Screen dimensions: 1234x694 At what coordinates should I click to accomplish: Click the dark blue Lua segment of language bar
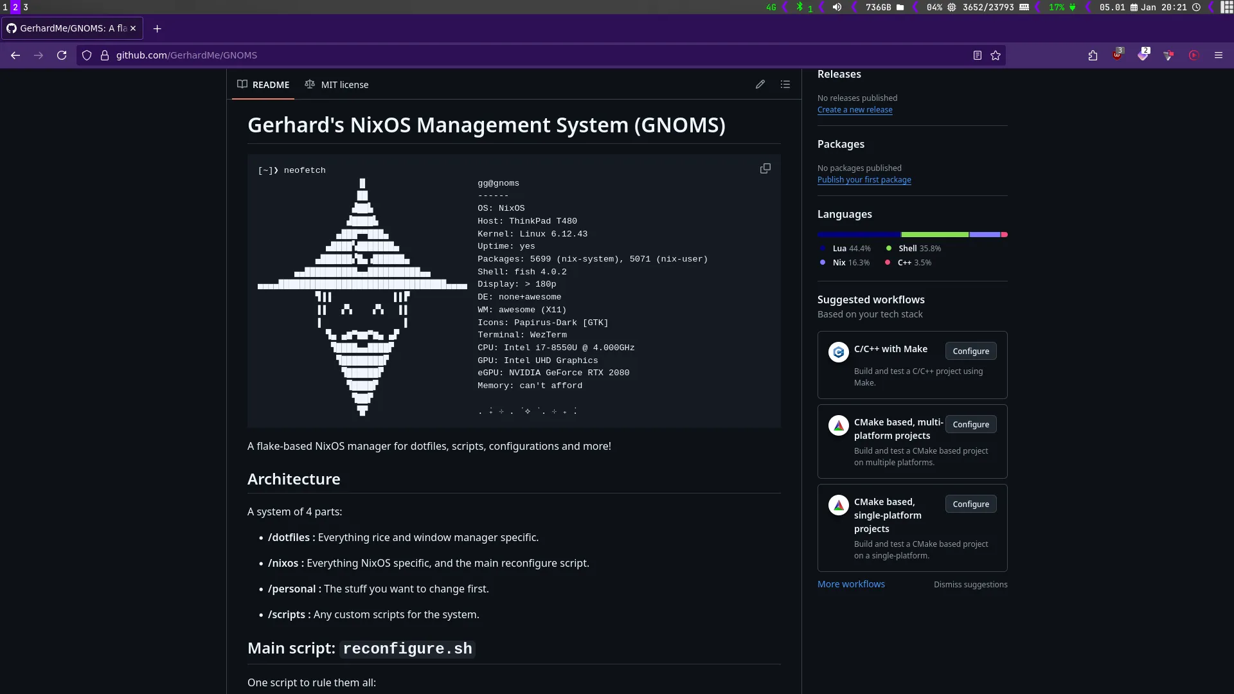pyautogui.click(x=859, y=235)
